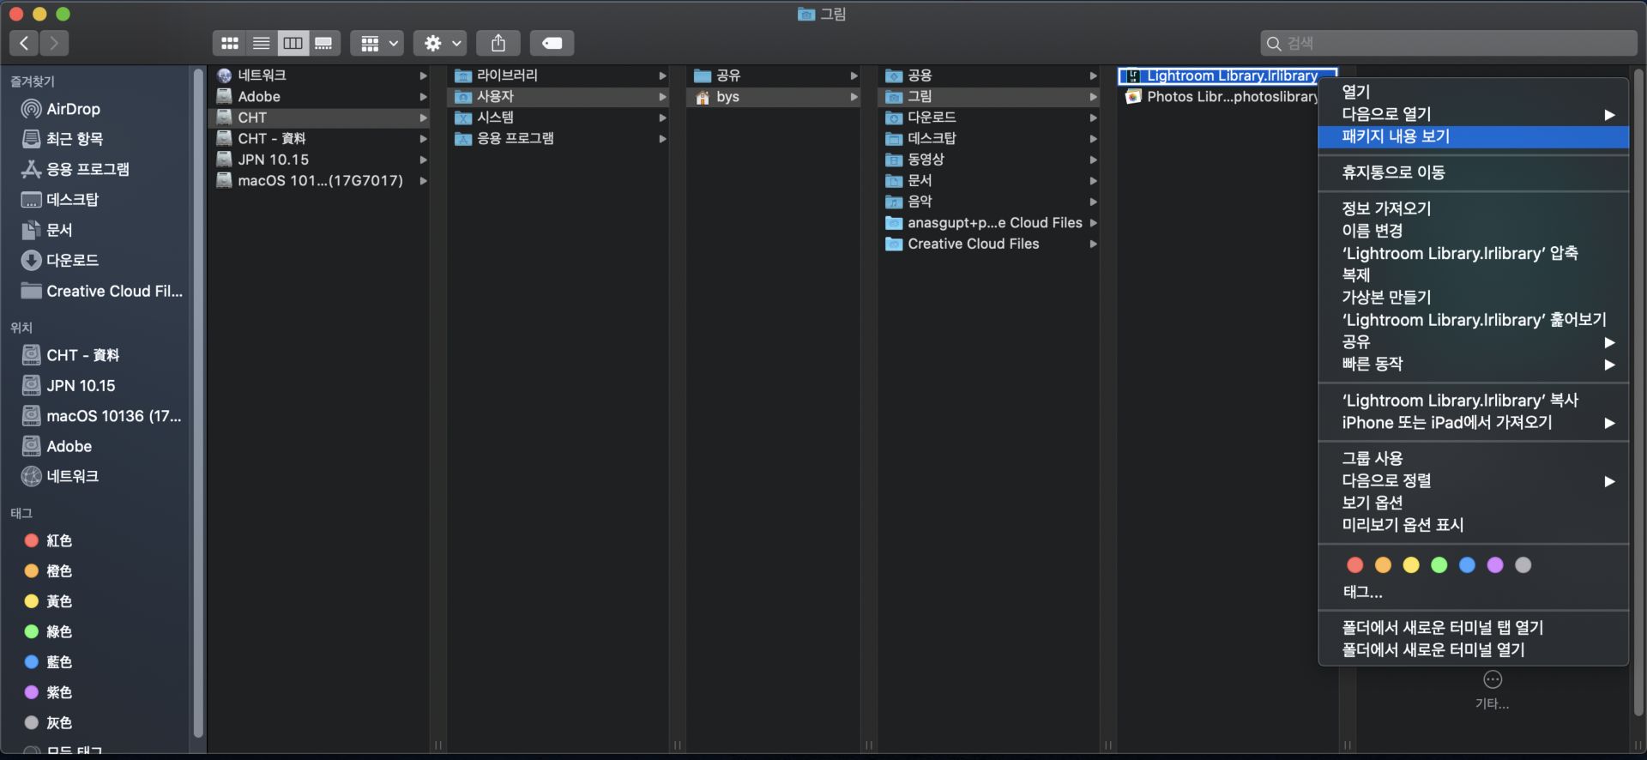This screenshot has height=760, width=1647.
Task: Open the 다음으로 열기 submenu
Action: coord(1473,114)
